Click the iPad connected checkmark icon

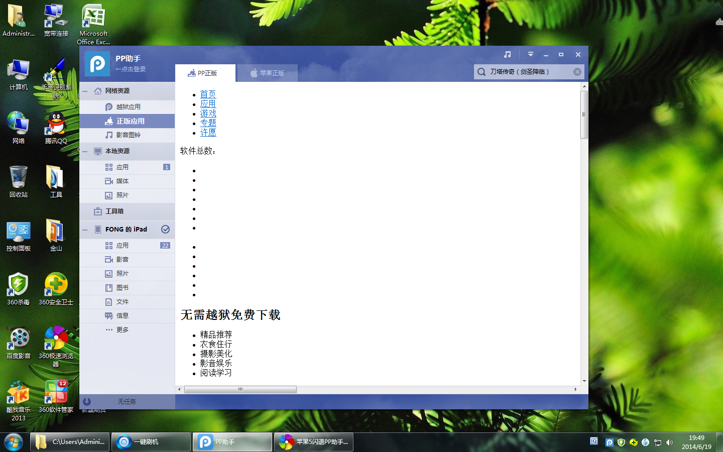tap(165, 230)
